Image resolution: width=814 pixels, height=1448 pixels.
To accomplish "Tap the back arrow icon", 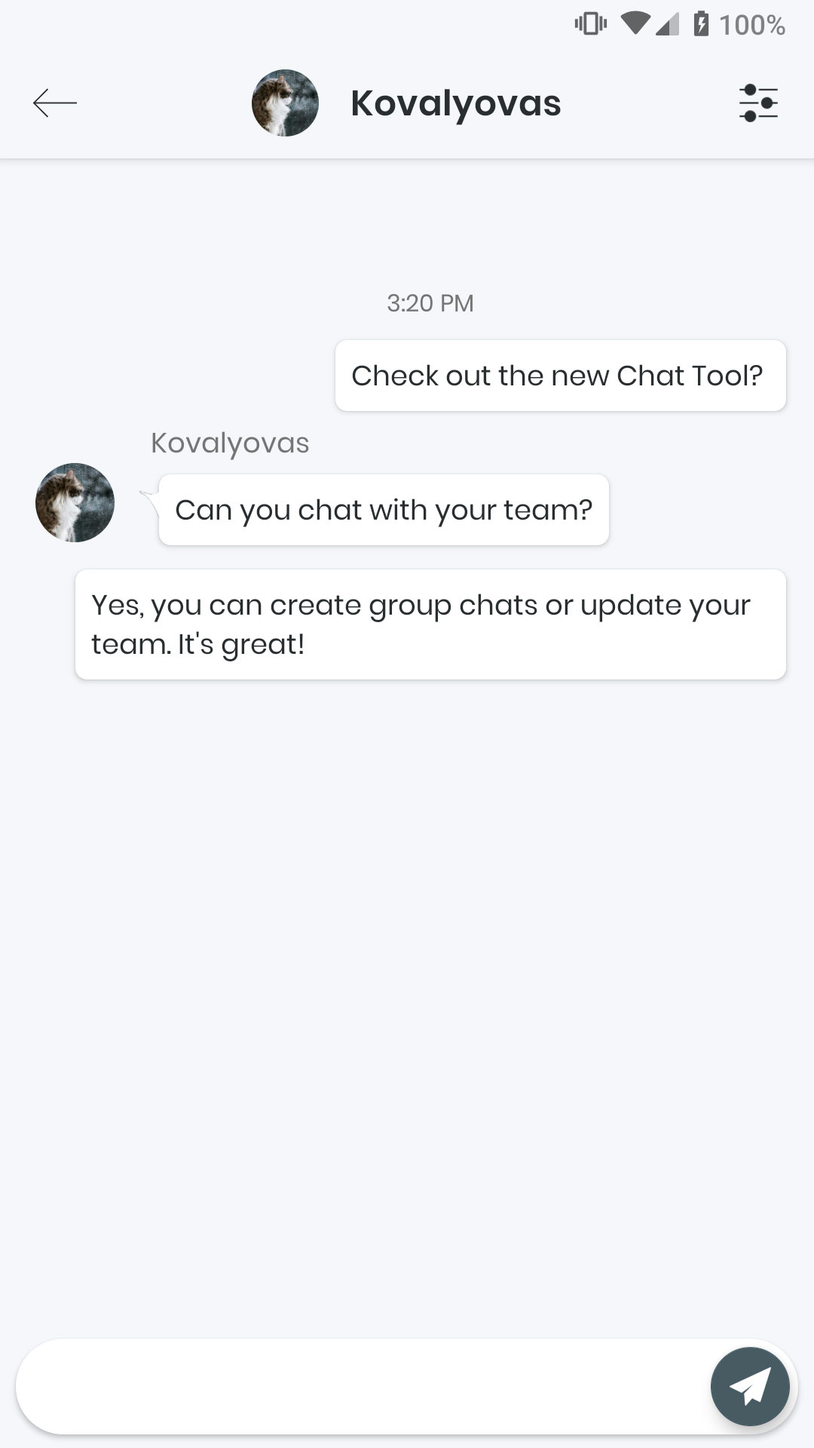I will [55, 103].
